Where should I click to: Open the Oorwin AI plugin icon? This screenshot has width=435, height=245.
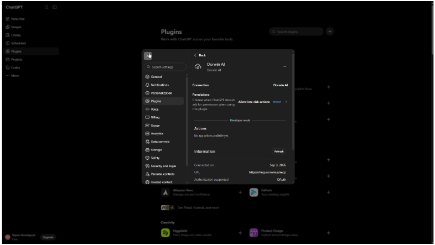click(x=198, y=67)
